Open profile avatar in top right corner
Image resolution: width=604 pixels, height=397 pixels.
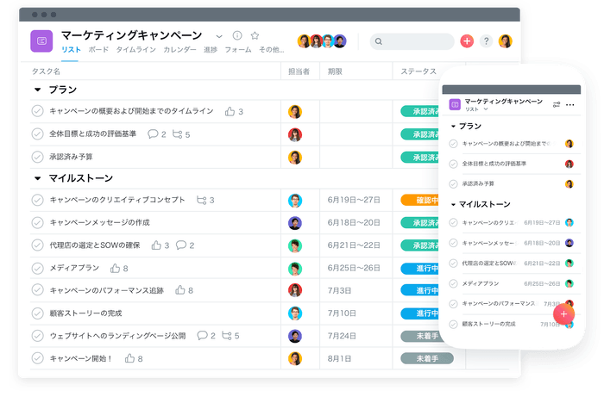(505, 40)
